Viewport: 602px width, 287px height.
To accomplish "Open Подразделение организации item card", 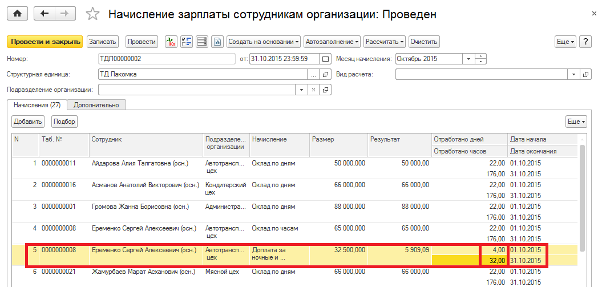I will click(x=325, y=90).
